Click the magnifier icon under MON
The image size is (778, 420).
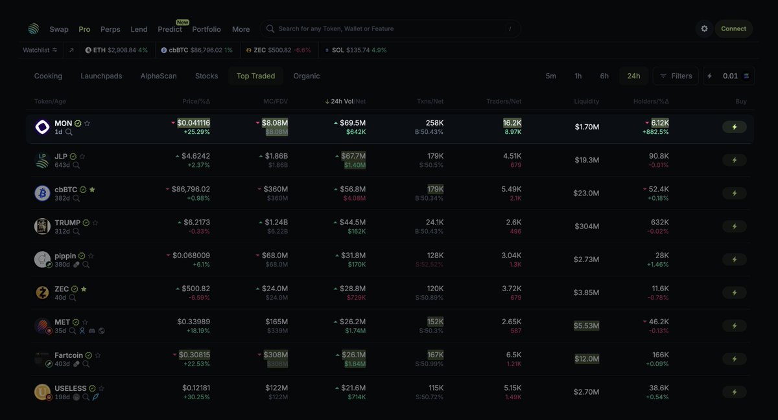coord(69,132)
